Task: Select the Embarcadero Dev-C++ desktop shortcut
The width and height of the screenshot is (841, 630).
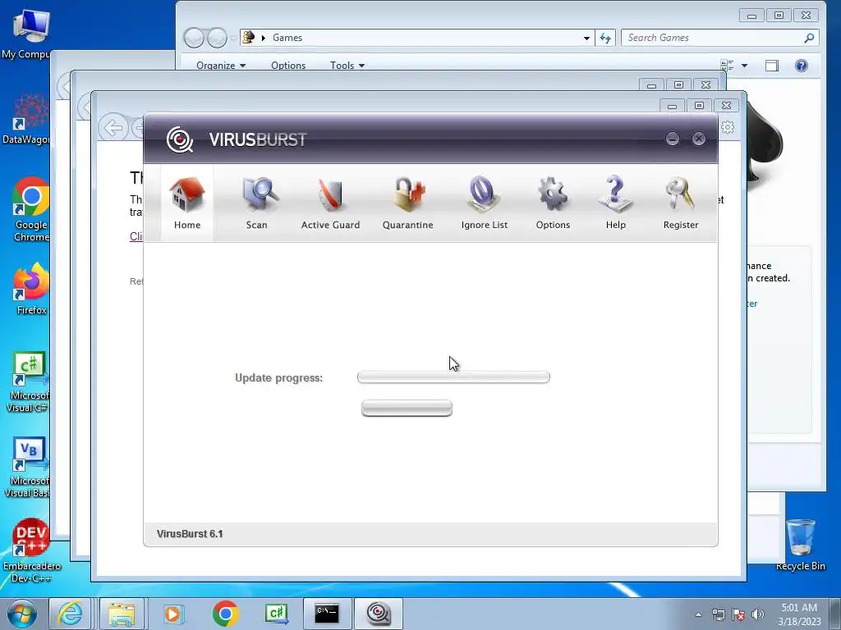Action: click(32, 550)
